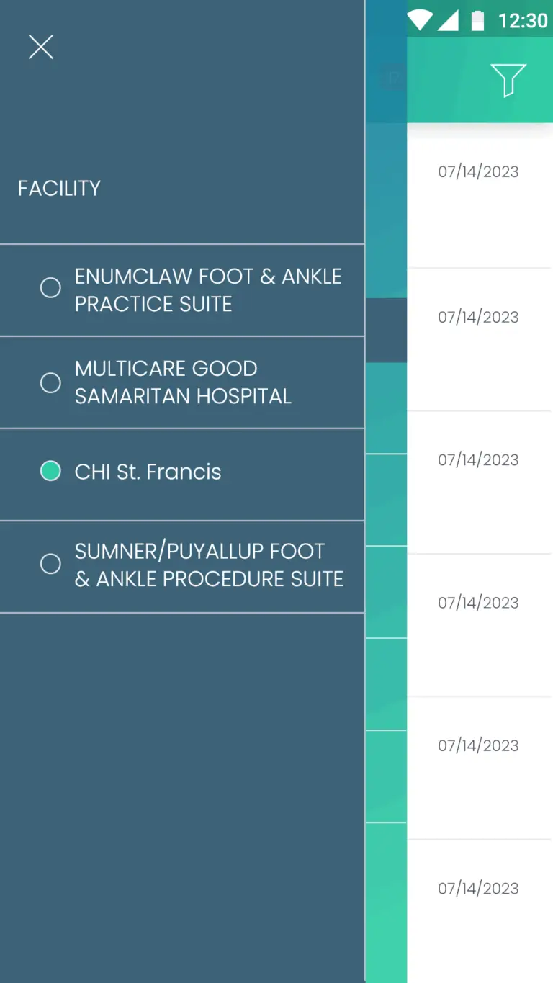Open the third 07/14/2023 list entry

pos(478,460)
